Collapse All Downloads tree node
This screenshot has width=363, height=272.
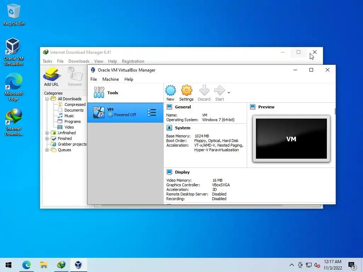coord(47,99)
